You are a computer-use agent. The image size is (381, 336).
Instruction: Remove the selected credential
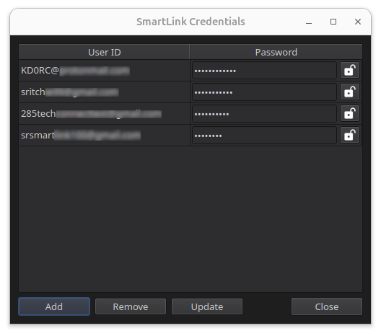point(131,306)
